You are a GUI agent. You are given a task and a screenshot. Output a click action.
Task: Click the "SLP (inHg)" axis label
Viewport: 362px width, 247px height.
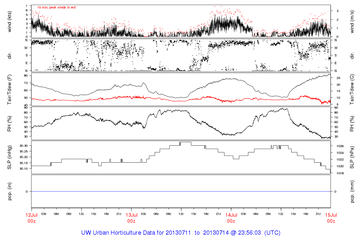[x=10, y=157]
